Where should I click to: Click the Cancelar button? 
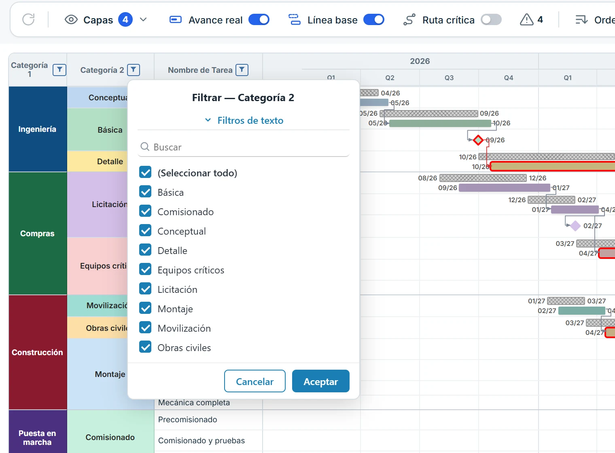click(255, 381)
